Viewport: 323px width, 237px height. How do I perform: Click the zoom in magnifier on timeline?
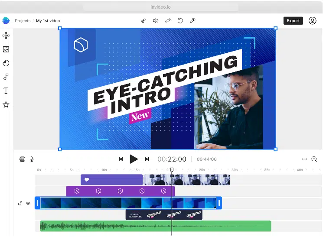pyautogui.click(x=314, y=159)
